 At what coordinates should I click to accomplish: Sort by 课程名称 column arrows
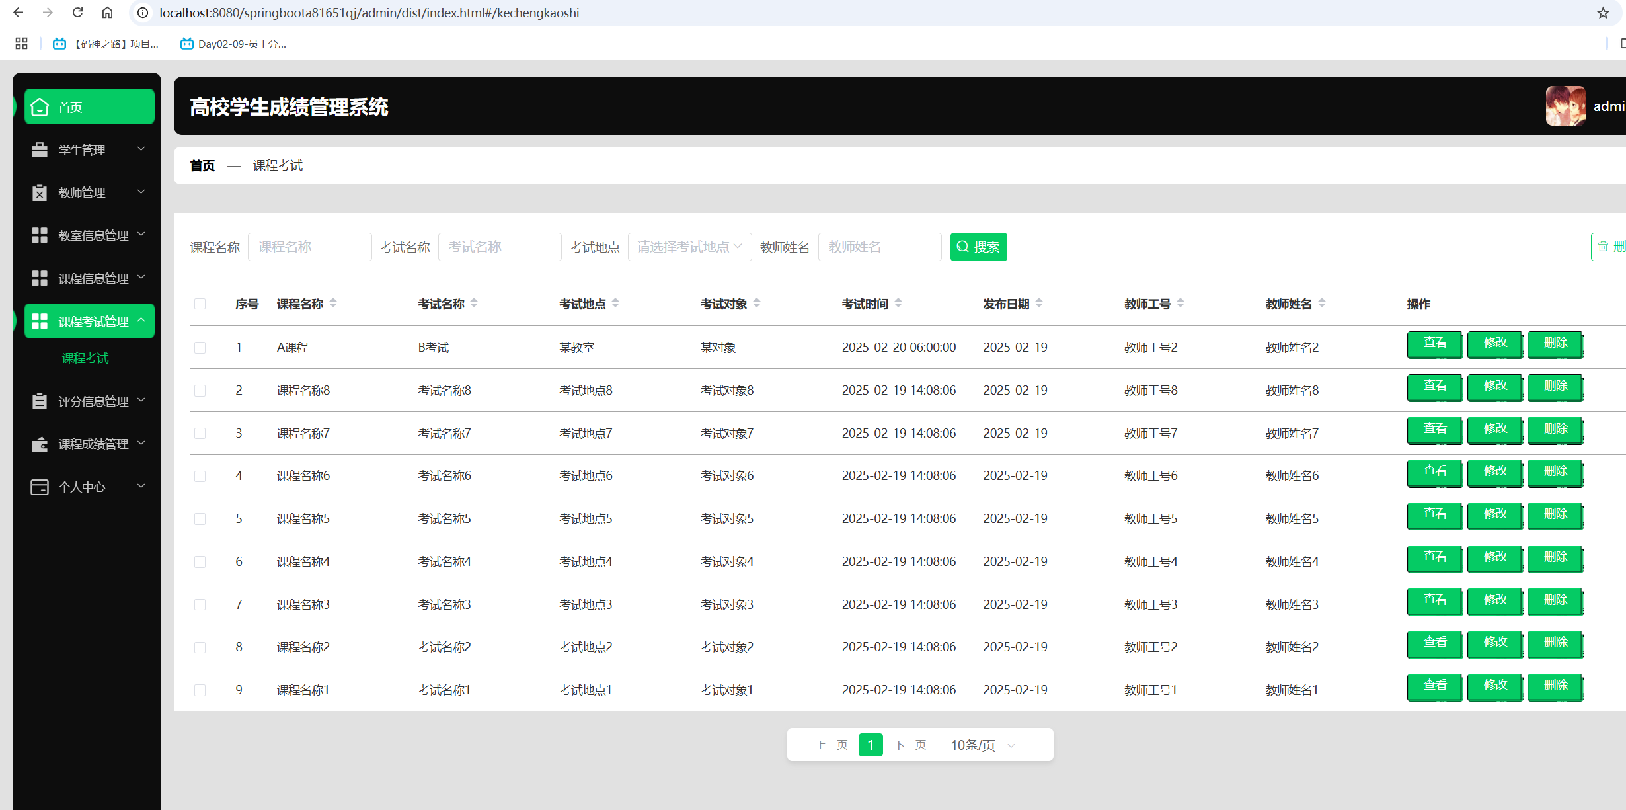(333, 303)
